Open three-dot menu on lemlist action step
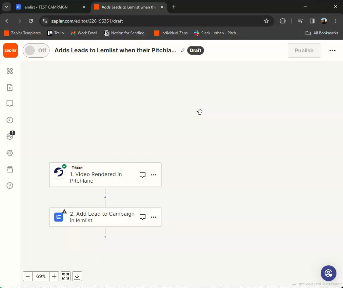 pyautogui.click(x=153, y=217)
